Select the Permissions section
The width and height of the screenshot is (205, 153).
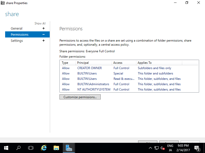coord(27,34)
